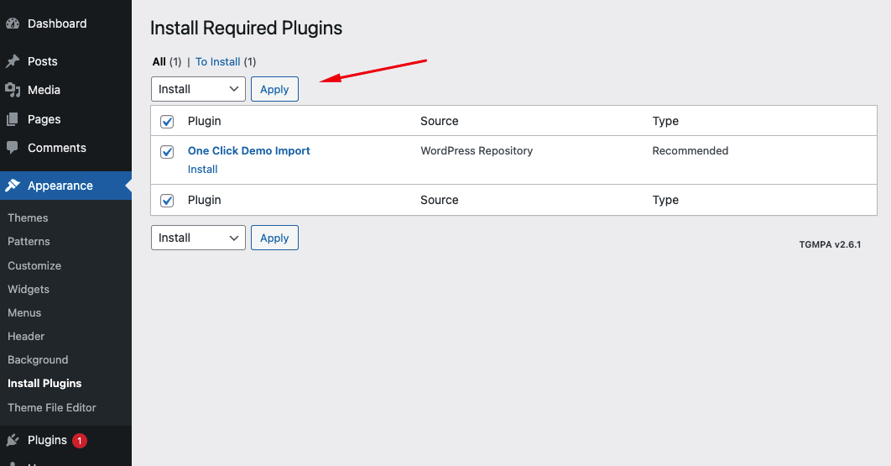This screenshot has width=891, height=466.
Task: Click the Pages icon in sidebar
Action: pos(13,119)
